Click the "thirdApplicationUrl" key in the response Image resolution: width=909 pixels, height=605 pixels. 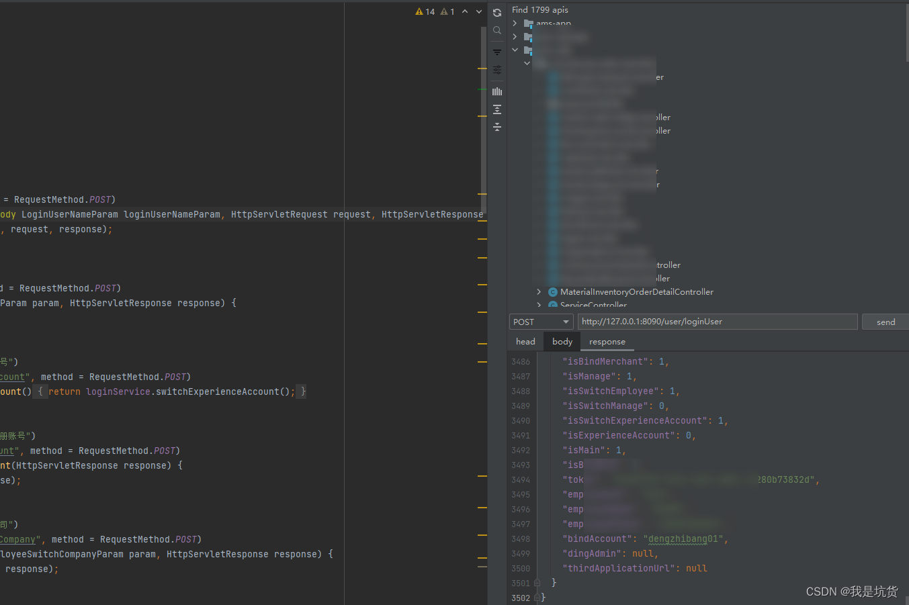pos(618,569)
